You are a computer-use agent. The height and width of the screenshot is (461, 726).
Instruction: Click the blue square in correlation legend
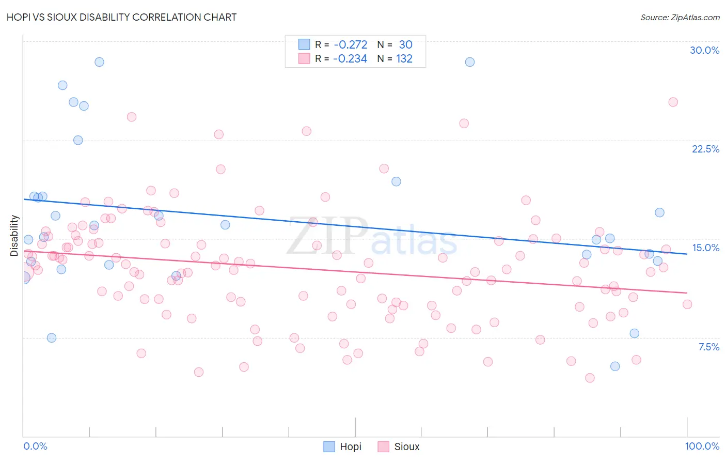click(x=304, y=44)
